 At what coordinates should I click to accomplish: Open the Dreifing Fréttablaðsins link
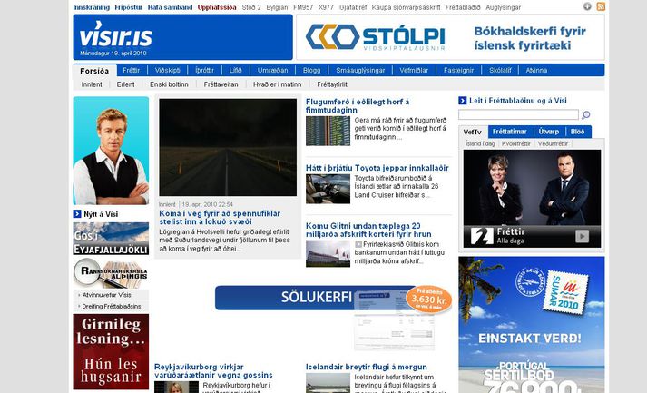112,306
